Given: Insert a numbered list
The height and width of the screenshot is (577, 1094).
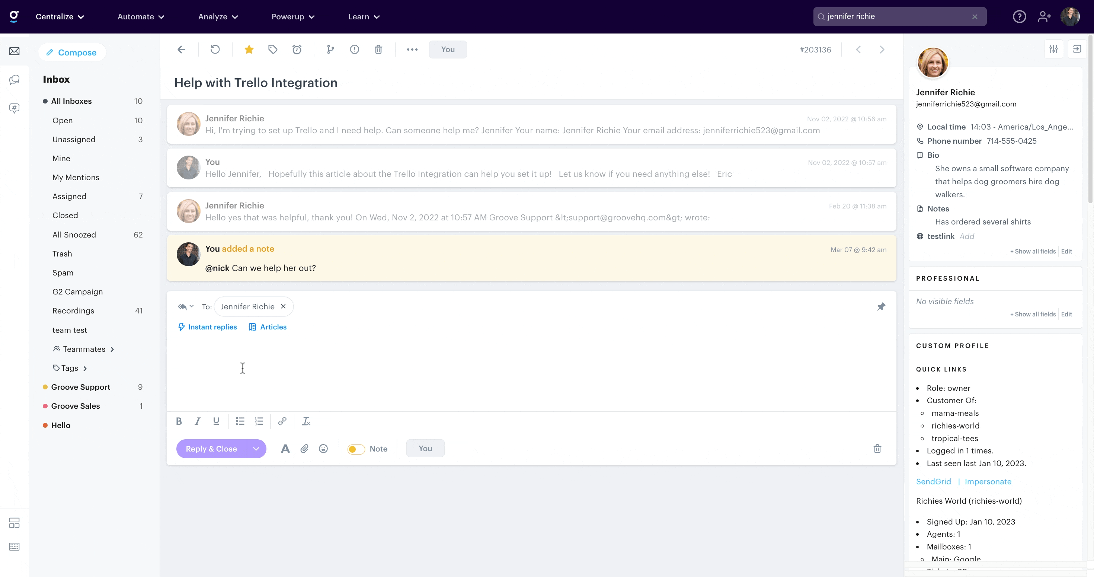Looking at the screenshot, I should (x=259, y=421).
